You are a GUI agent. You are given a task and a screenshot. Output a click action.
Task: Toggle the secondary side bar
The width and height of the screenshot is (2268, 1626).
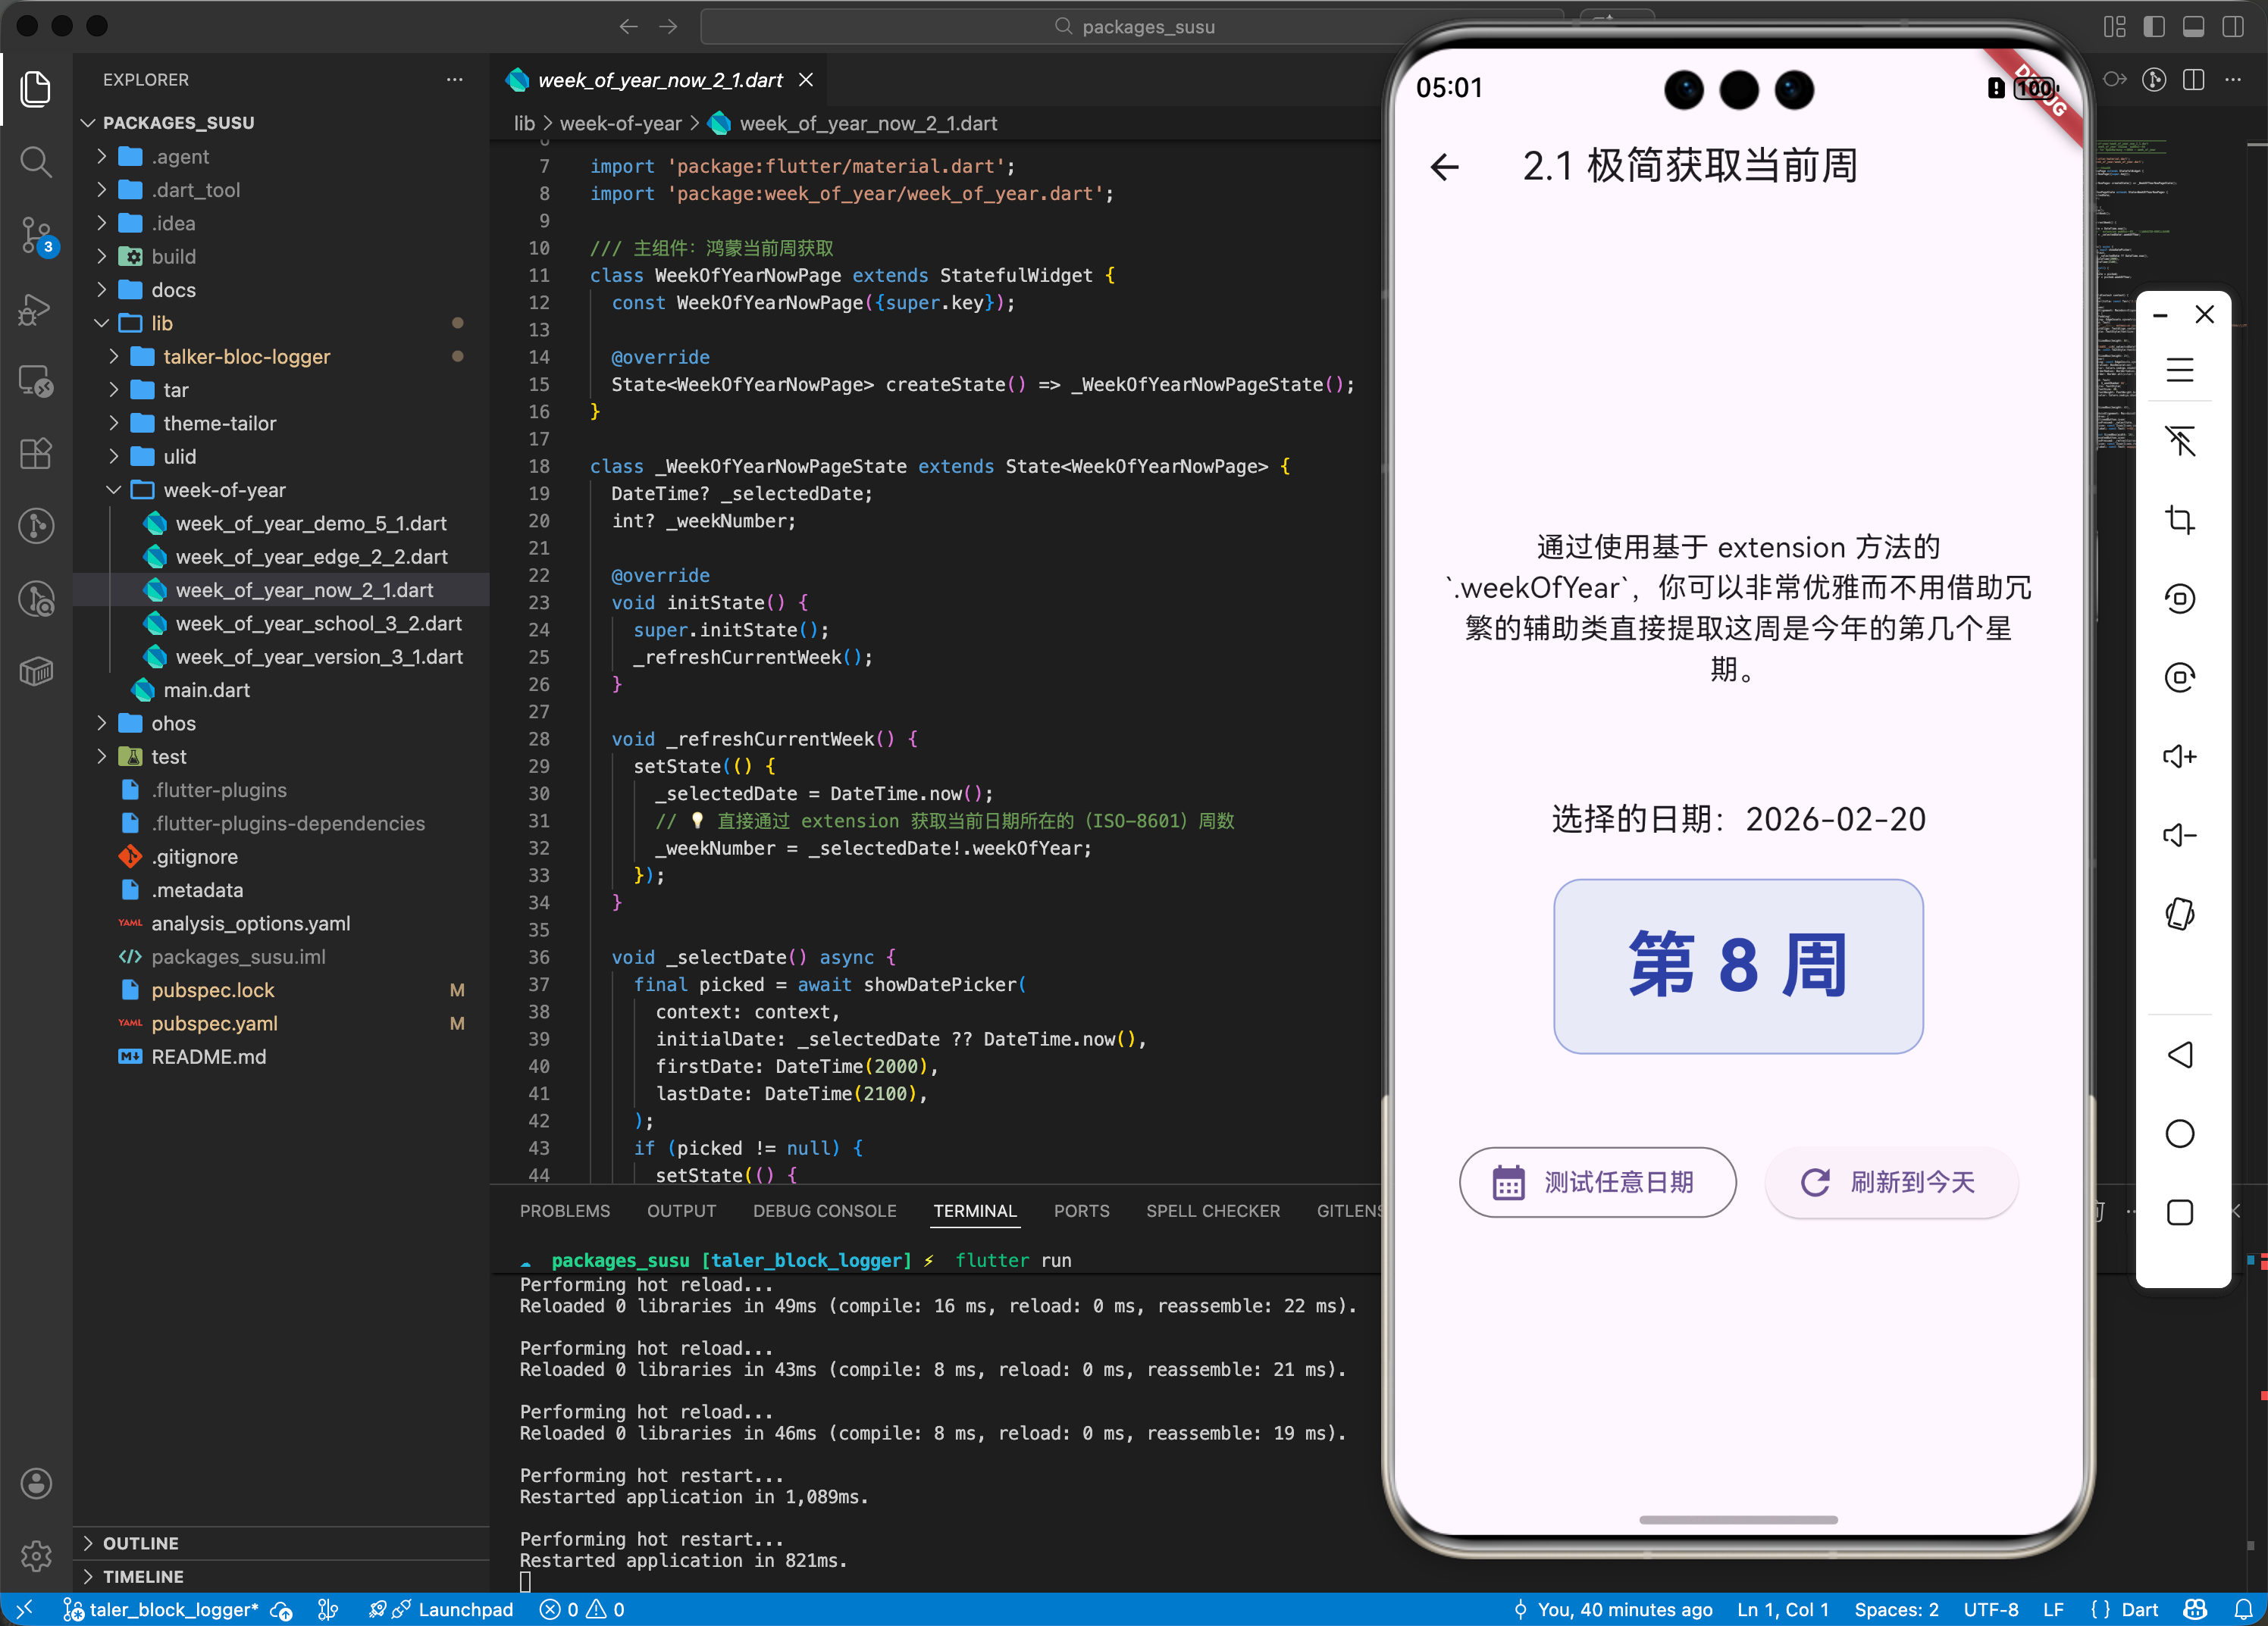[x=2234, y=27]
